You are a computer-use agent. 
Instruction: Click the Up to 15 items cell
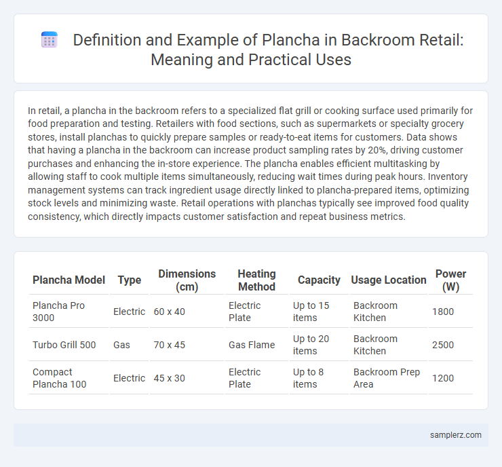coord(319,312)
